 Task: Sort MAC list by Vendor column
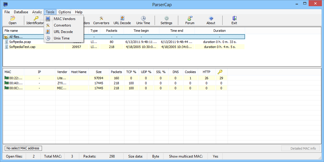[x=62, y=72]
